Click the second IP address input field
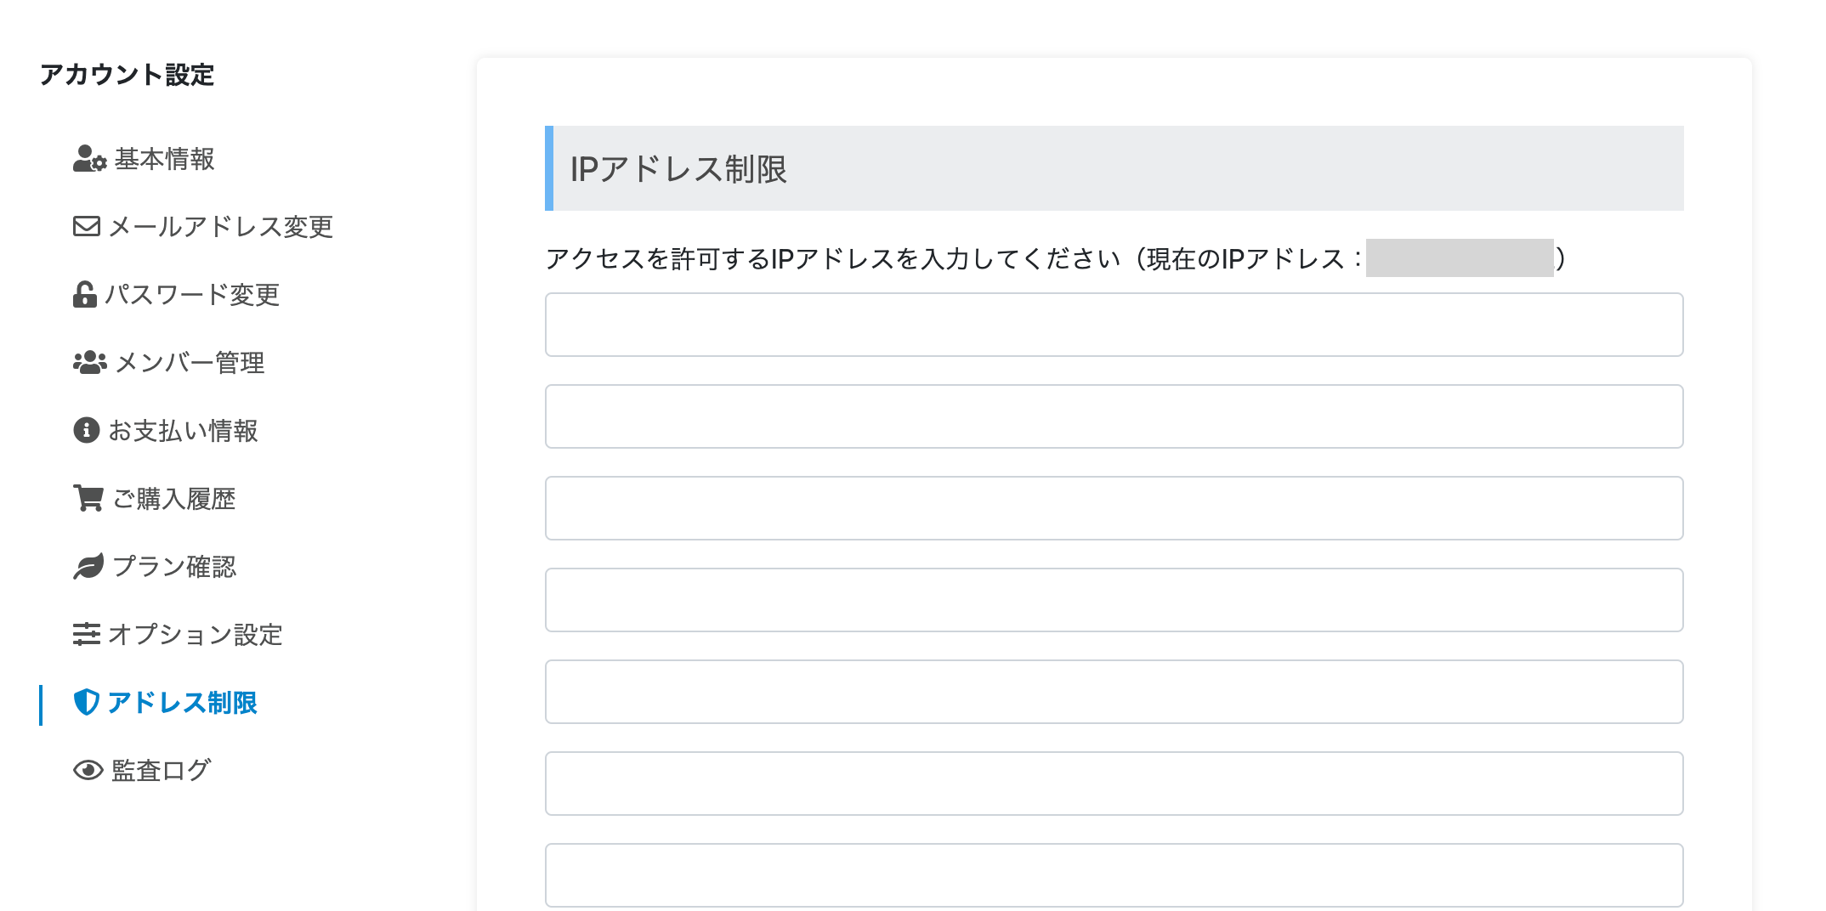1826x911 pixels. (x=1114, y=416)
